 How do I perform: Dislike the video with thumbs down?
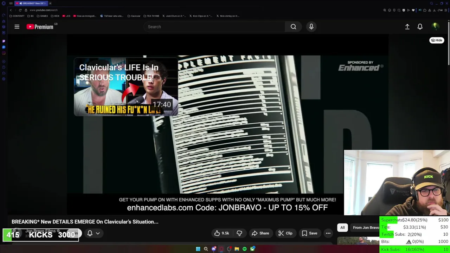[239, 233]
